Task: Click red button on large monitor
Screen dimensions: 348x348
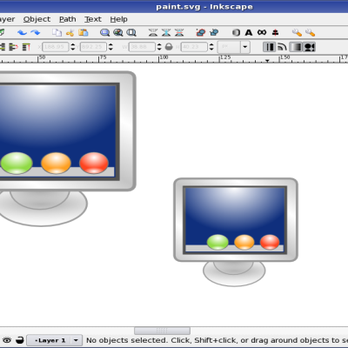Action: pyautogui.click(x=94, y=163)
